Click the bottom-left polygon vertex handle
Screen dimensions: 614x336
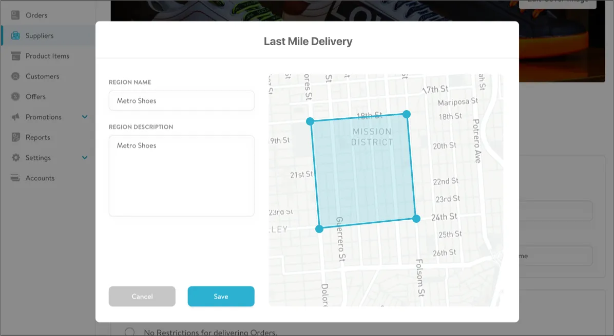tap(319, 229)
